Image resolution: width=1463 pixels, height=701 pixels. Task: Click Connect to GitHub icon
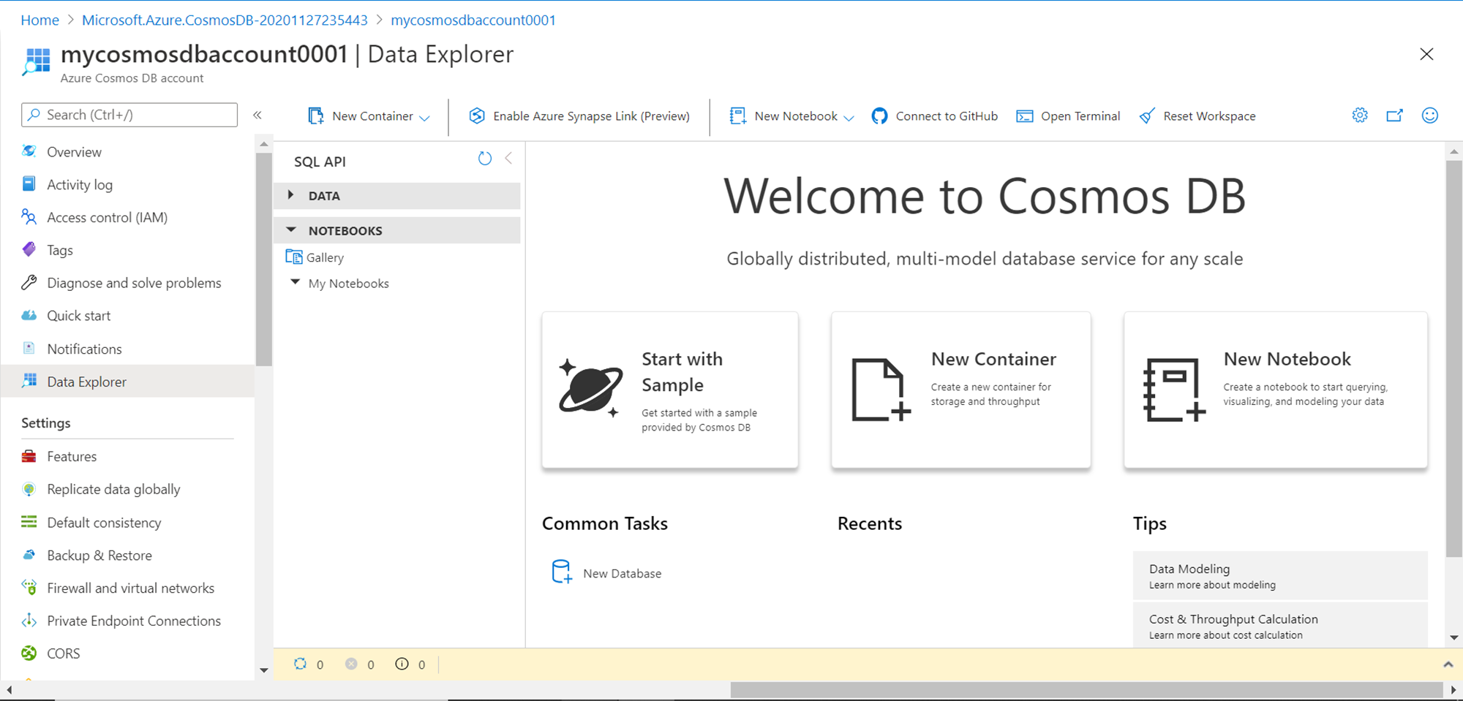[879, 116]
